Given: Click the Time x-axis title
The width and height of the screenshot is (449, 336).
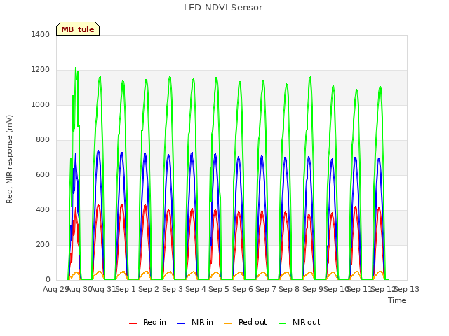Looking at the screenshot, I should [x=397, y=300].
